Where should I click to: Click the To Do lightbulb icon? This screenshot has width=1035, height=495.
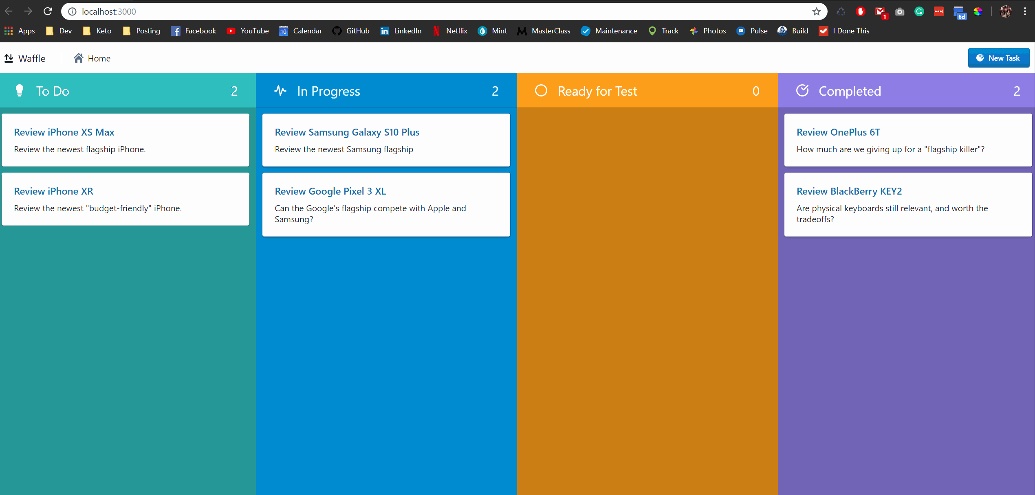[19, 91]
